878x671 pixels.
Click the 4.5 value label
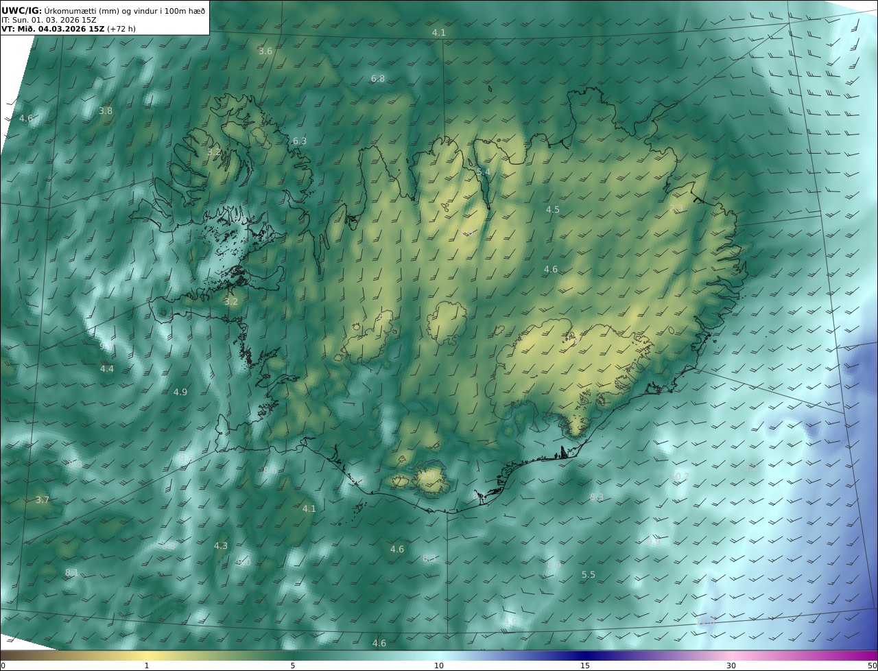(x=553, y=210)
